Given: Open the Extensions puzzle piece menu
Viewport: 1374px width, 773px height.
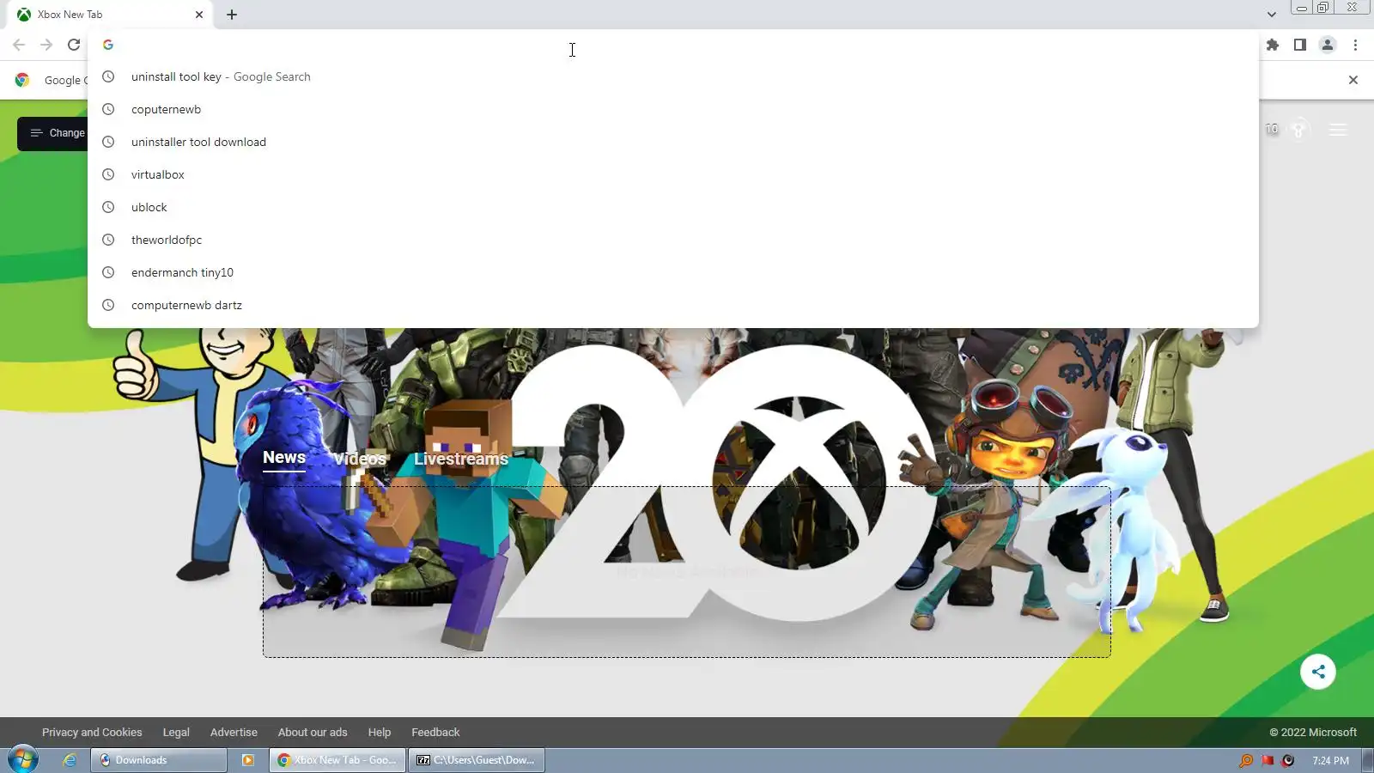Looking at the screenshot, I should point(1273,45).
